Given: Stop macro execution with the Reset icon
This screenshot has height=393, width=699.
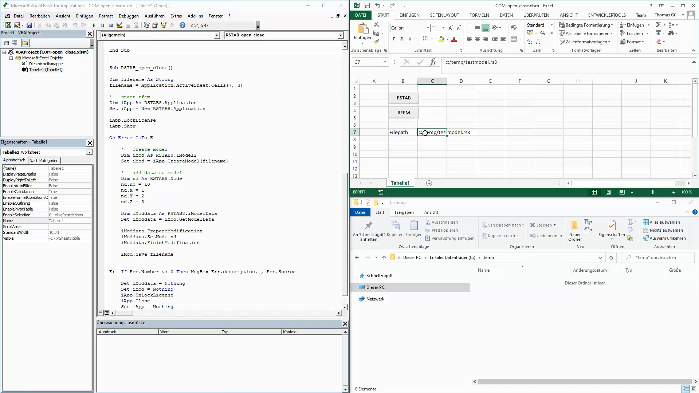Looking at the screenshot, I should (110, 25).
